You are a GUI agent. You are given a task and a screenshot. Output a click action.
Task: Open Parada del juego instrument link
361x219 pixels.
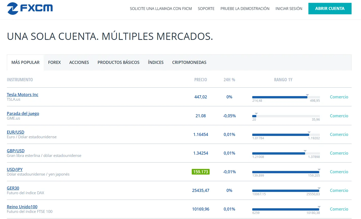(x=23, y=113)
